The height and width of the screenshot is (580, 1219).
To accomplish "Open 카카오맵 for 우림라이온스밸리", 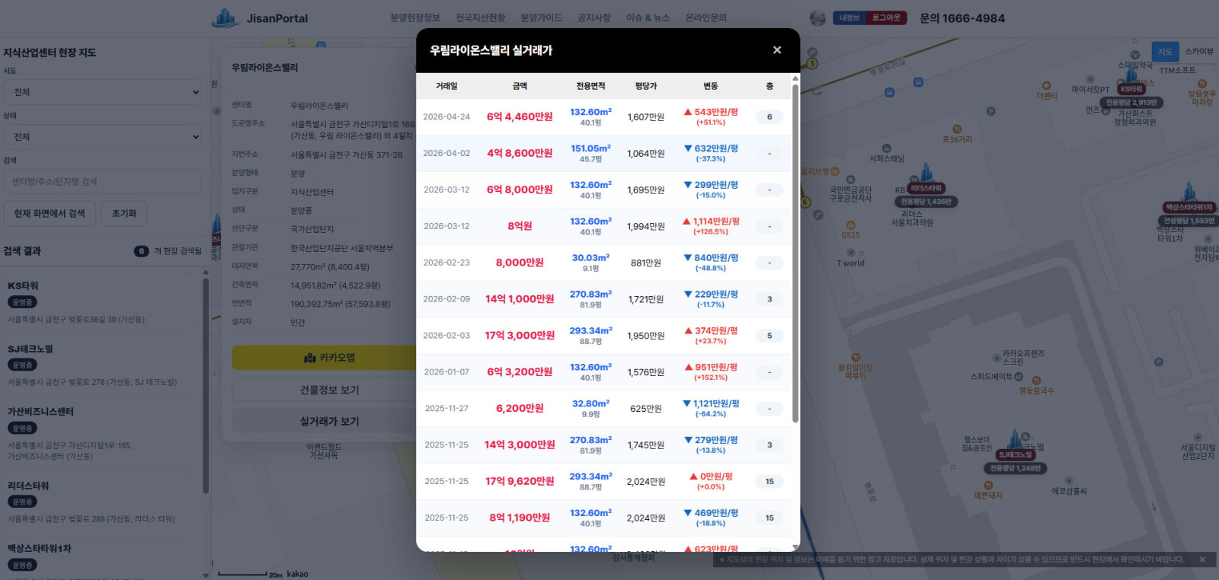I will [x=329, y=358].
